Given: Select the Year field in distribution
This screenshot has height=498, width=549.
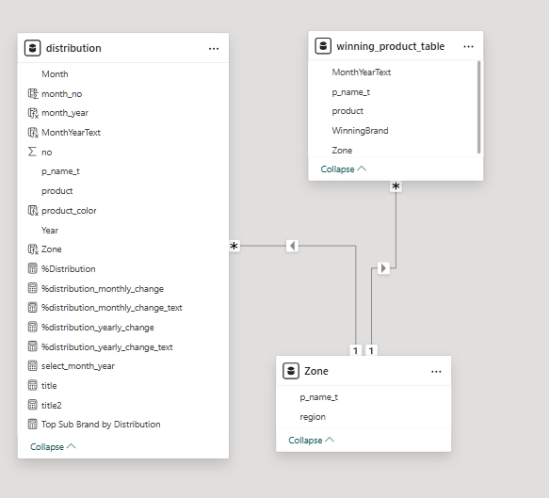Looking at the screenshot, I should tap(50, 231).
